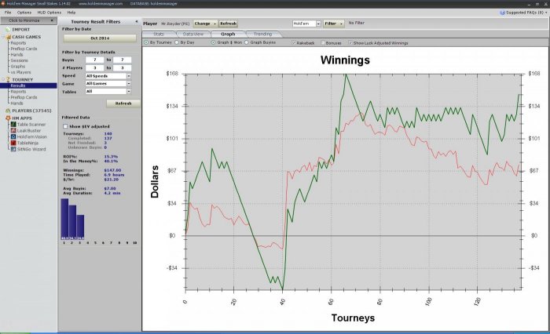Viewport: 550px width, 334px height.
Task: Toggle Show Luck Adjusted Winnings checkbox
Action: 350,42
